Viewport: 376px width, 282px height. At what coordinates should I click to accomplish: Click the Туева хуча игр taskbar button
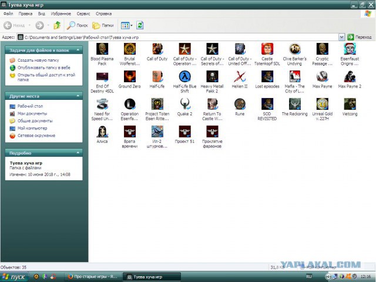152,277
